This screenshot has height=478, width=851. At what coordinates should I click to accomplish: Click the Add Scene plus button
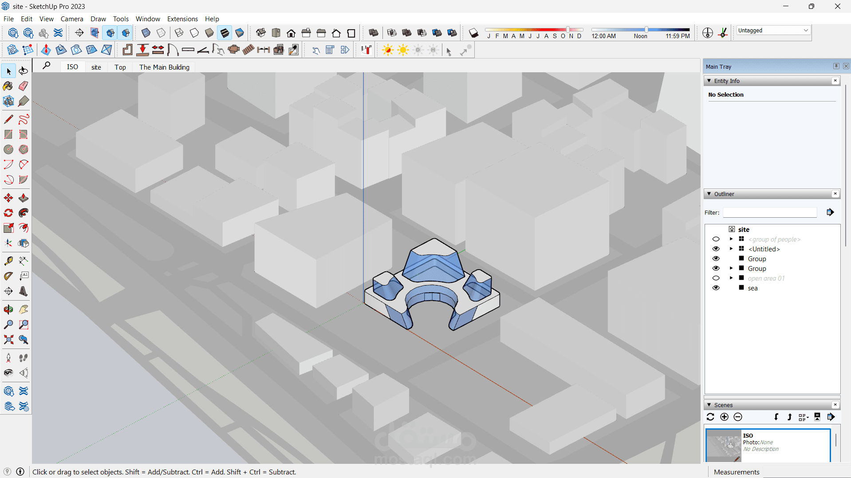pyautogui.click(x=724, y=417)
